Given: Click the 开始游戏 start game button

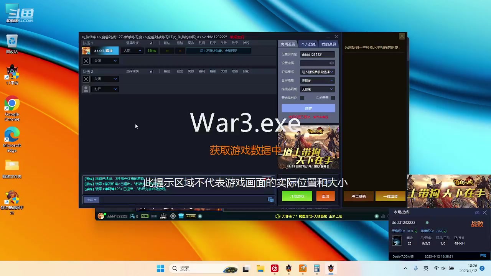Looking at the screenshot, I should click(x=297, y=196).
